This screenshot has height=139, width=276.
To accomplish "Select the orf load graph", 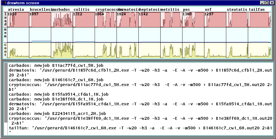I will click(215, 20).
